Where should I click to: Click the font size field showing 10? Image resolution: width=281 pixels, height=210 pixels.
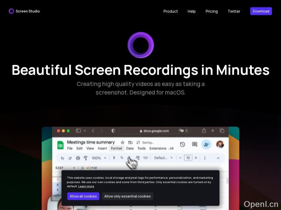[188, 158]
